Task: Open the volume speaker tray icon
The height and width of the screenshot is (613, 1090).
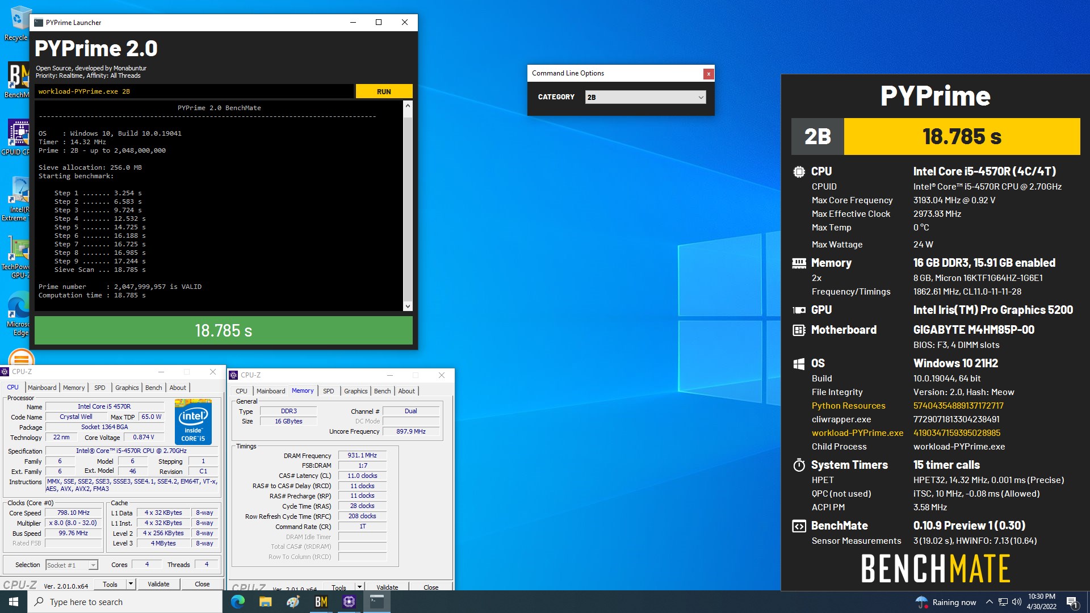Action: point(1016,602)
